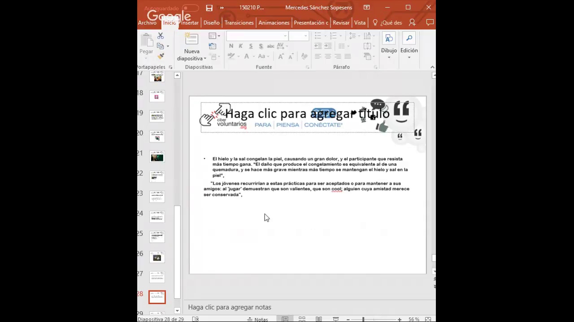Switch to the Vista tab

tap(360, 23)
